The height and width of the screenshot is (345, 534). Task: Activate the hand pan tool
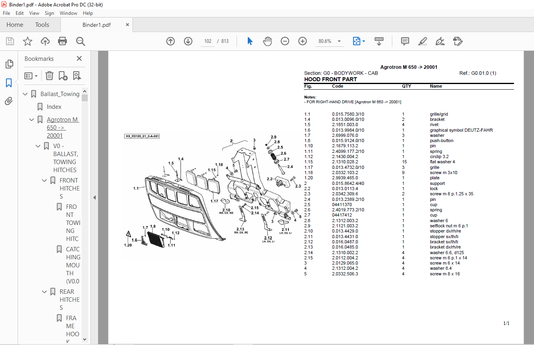pyautogui.click(x=267, y=41)
